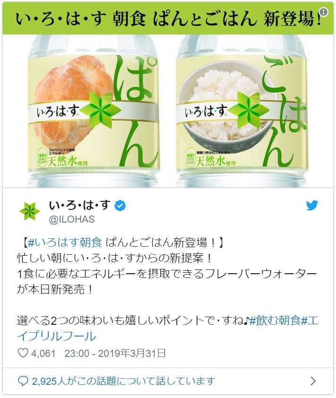Click the ILOHAS profile avatar

pos(30,211)
